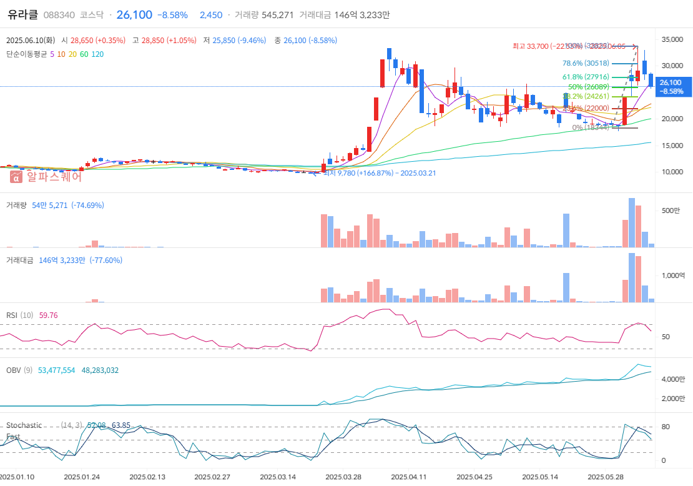Image resolution: width=693 pixels, height=486 pixels.
Task: Click the 30,000 price axis label
Action: pos(672,66)
